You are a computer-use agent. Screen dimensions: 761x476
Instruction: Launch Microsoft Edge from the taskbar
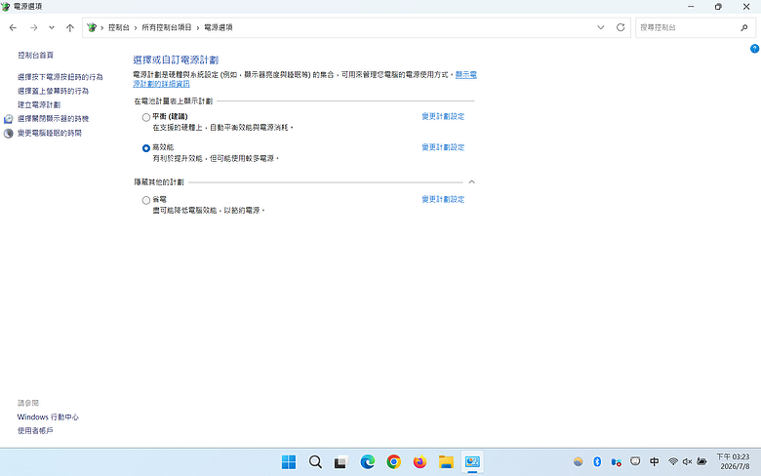tap(368, 462)
